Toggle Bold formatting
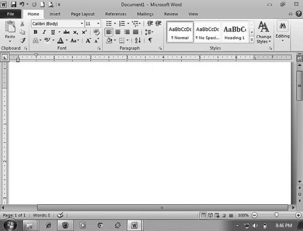 pos(36,32)
